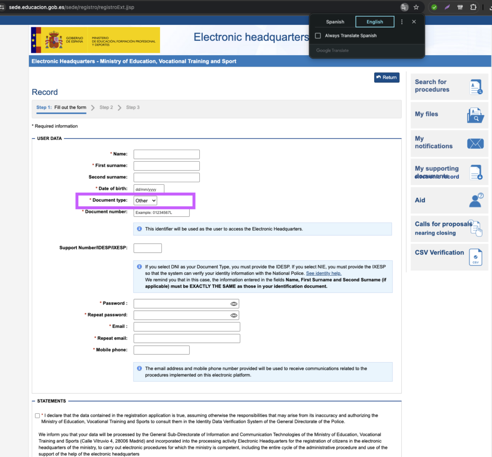This screenshot has height=457, width=492.
Task: Click info icon beside DNI/NIE notice
Action: 139,267
